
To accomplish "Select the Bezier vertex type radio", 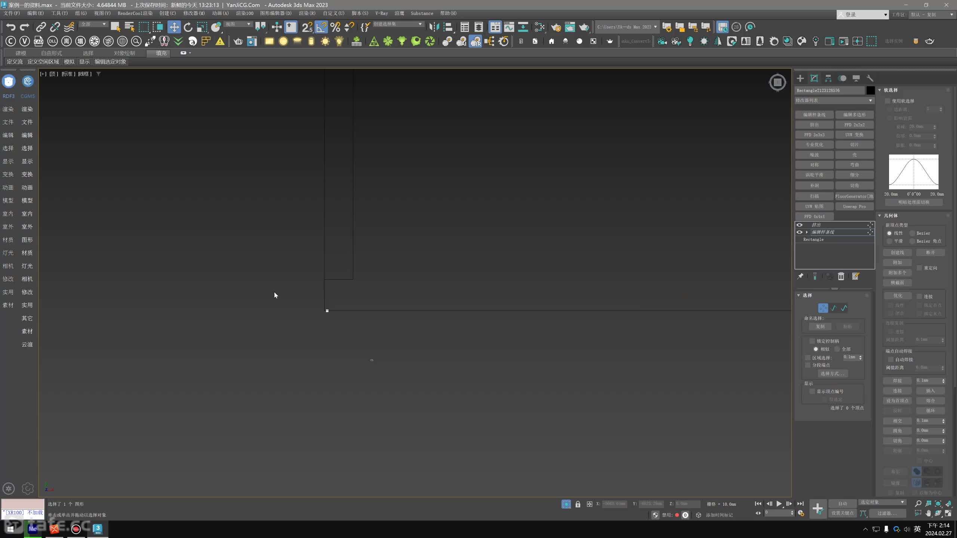I will click(x=912, y=233).
